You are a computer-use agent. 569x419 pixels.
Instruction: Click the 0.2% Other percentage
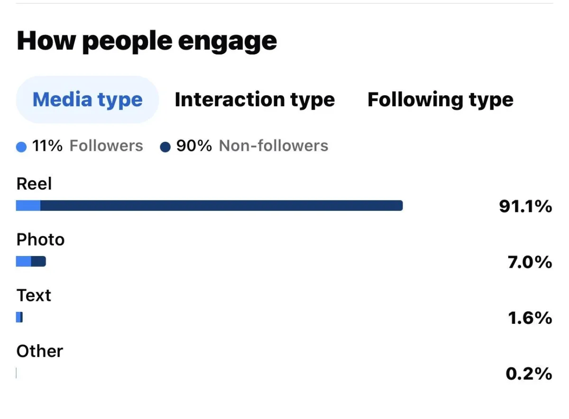529,374
